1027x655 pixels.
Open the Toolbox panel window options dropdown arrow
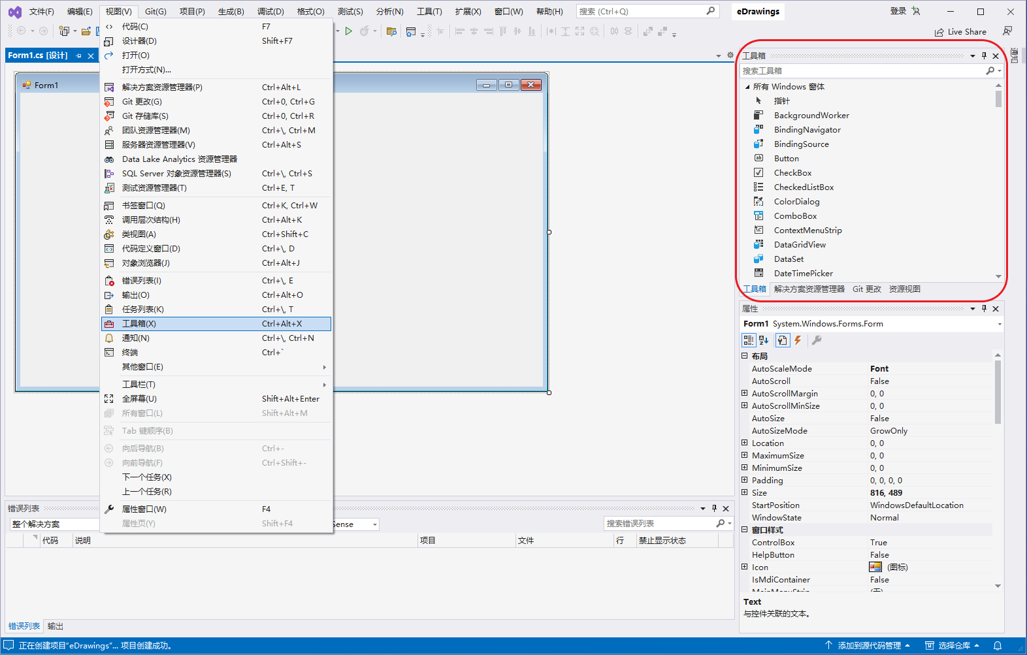pyautogui.click(x=972, y=56)
